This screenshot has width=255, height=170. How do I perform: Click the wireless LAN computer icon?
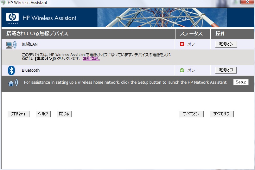click(x=11, y=44)
